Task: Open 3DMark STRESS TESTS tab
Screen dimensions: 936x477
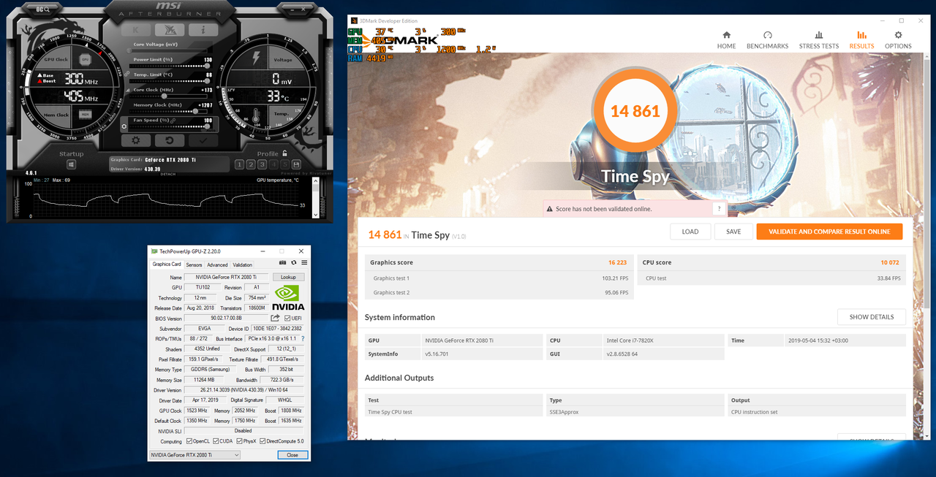Action: tap(819, 40)
